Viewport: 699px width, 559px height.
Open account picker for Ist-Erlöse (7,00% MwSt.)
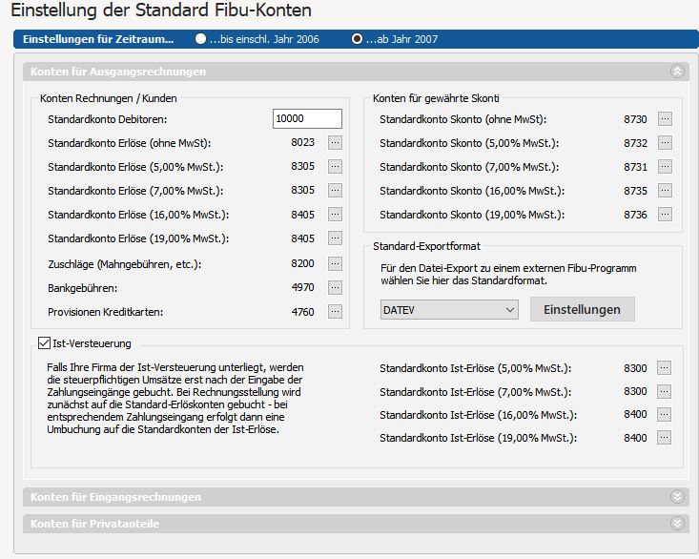(664, 391)
